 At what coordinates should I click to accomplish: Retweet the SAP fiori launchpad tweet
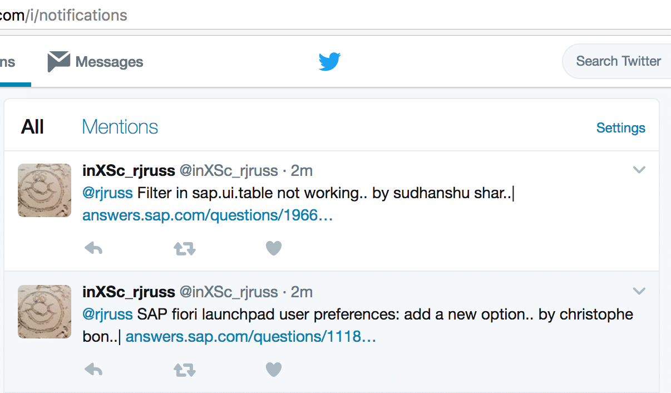pyautogui.click(x=184, y=370)
